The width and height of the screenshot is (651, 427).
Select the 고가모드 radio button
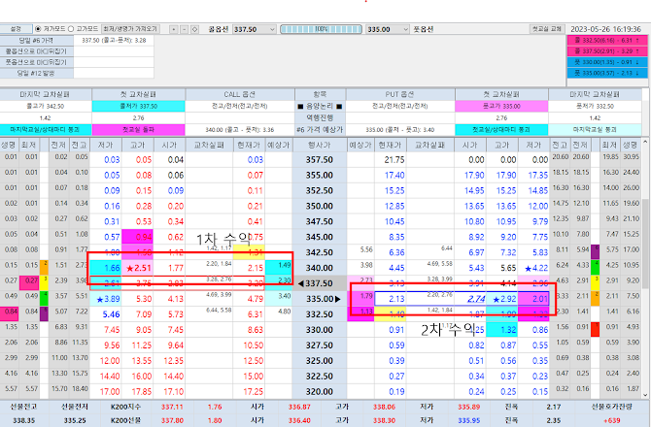point(71,29)
